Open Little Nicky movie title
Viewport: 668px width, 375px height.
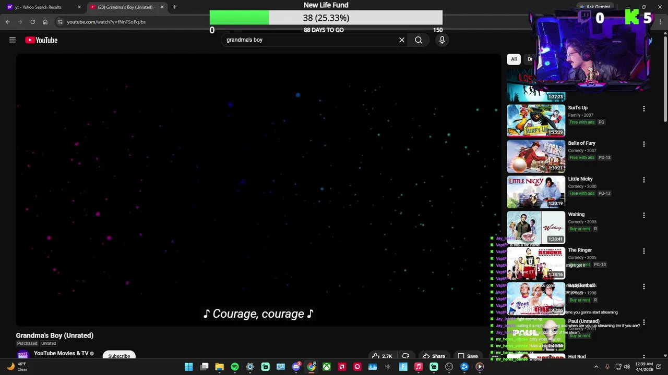[x=580, y=179]
